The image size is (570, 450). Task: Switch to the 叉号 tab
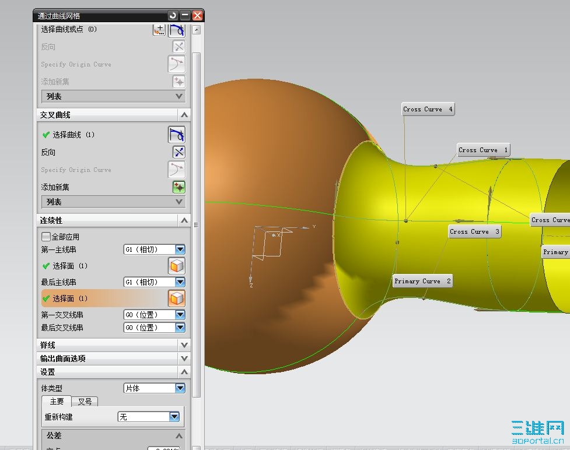(85, 402)
